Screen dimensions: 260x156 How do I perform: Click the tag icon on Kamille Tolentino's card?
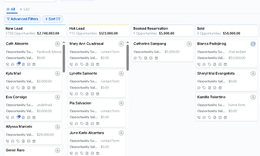(x=210, y=117)
